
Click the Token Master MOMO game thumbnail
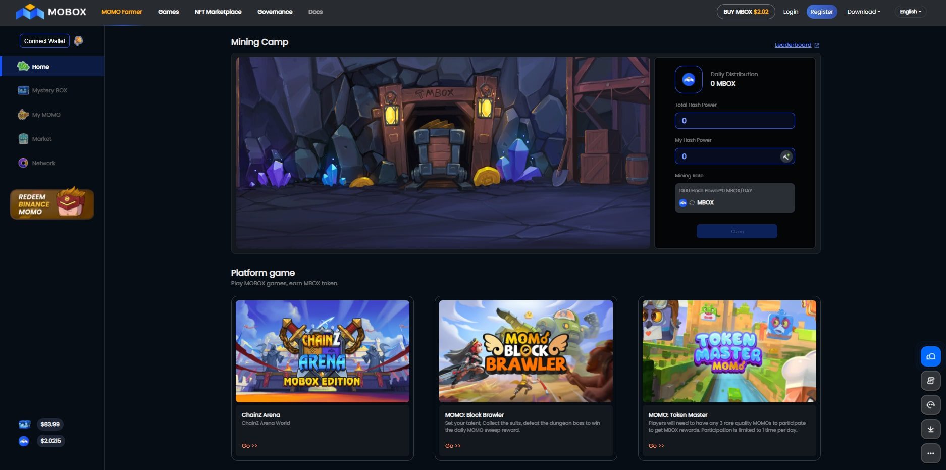(729, 351)
